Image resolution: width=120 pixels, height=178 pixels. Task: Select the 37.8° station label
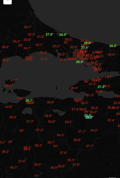(64, 153)
